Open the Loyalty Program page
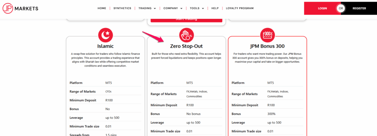 point(240,8)
